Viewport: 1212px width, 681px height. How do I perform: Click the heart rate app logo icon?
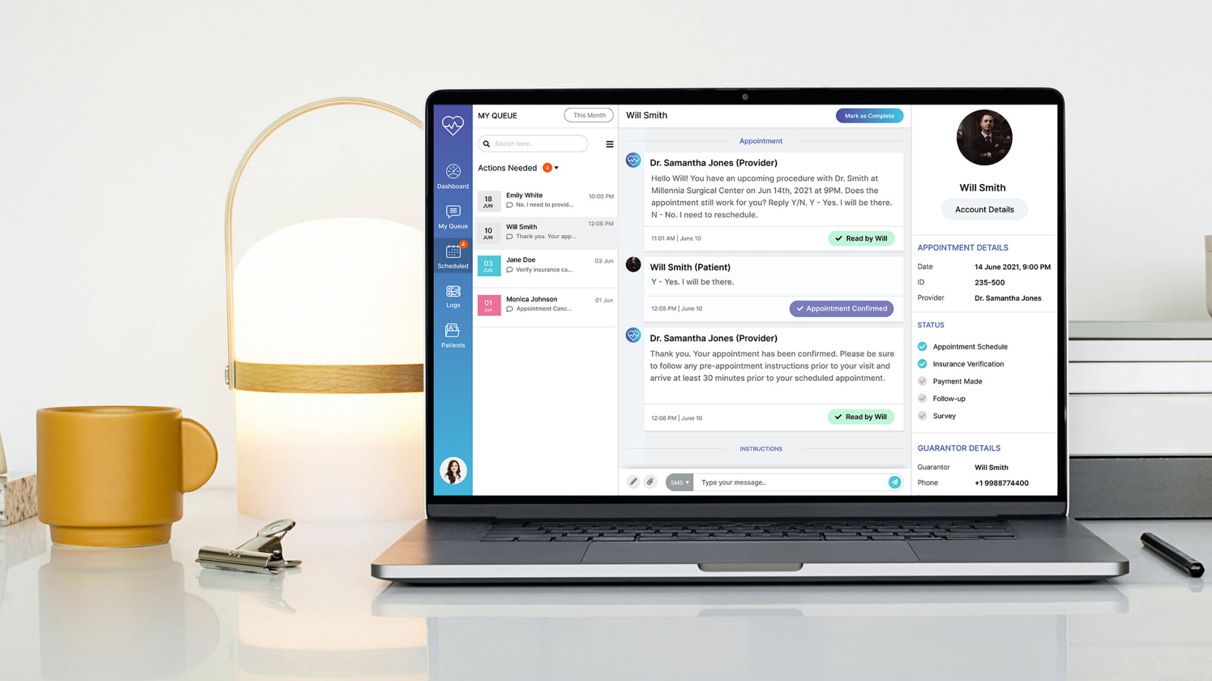pos(452,125)
